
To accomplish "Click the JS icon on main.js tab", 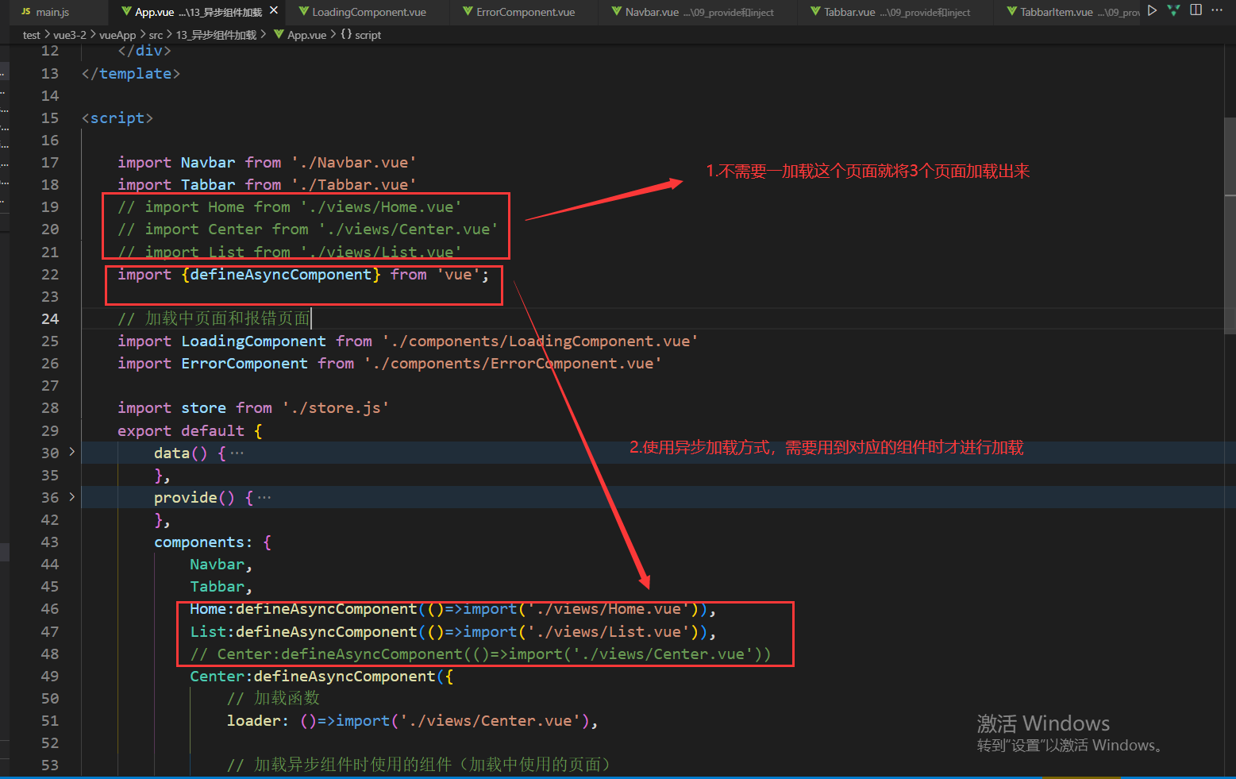I will pyautogui.click(x=25, y=12).
